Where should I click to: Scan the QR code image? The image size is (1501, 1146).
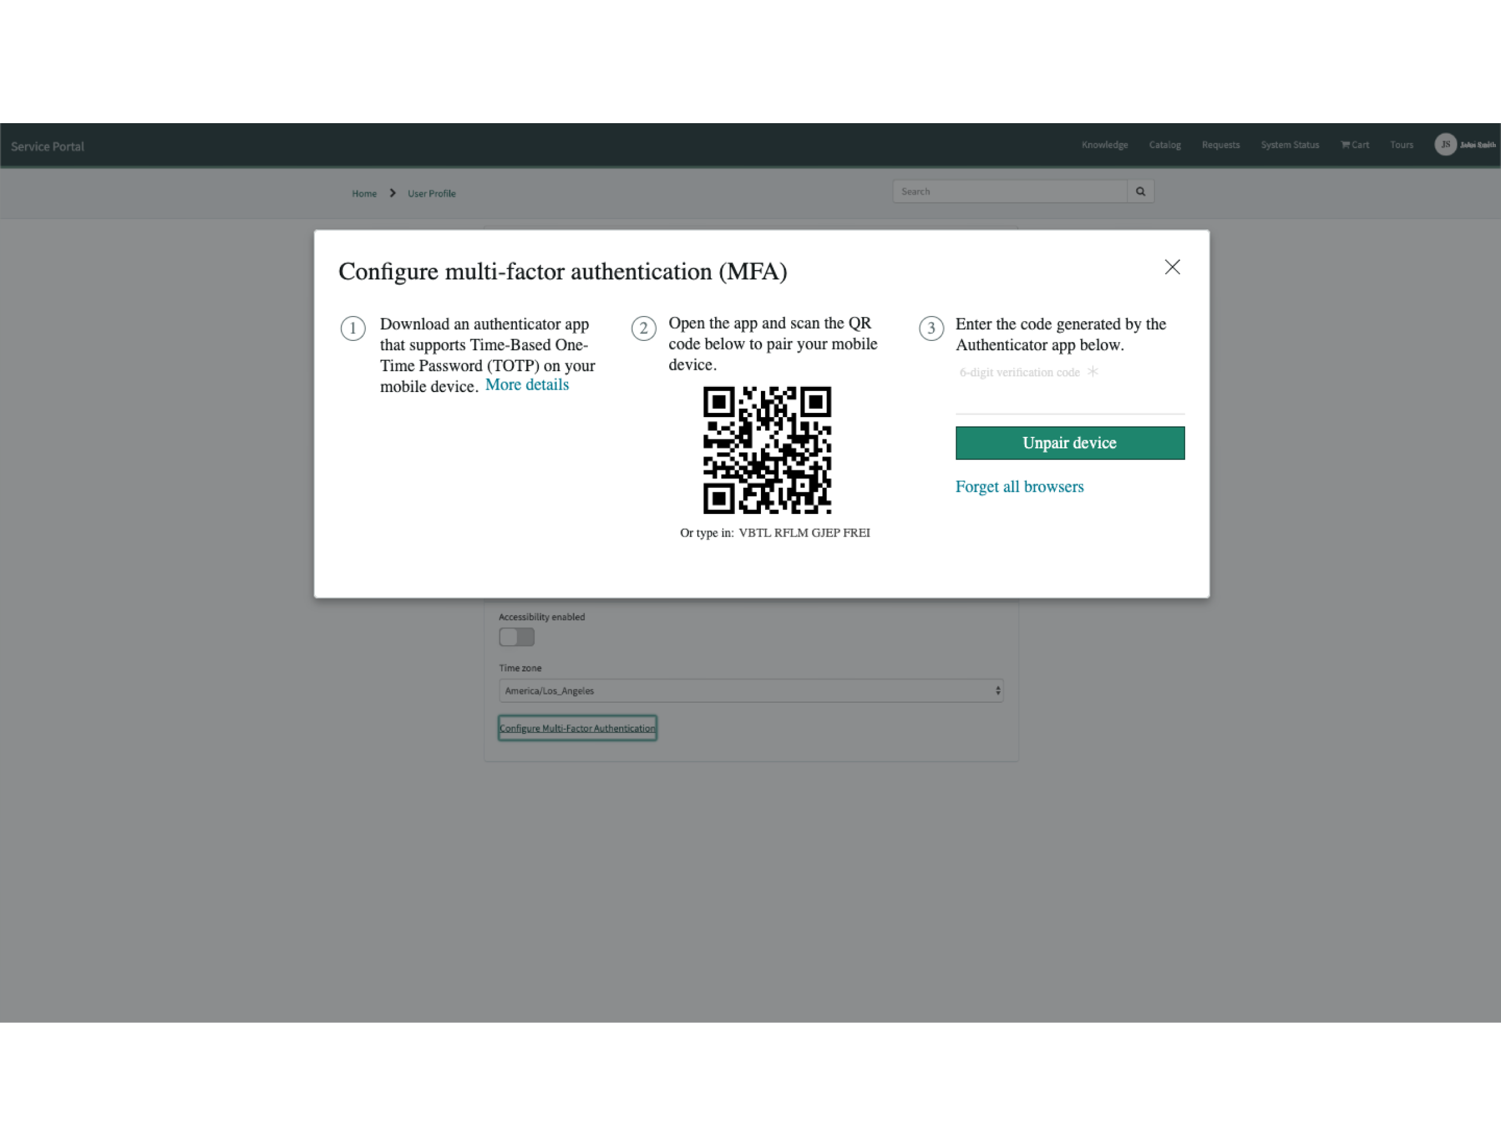coord(767,450)
